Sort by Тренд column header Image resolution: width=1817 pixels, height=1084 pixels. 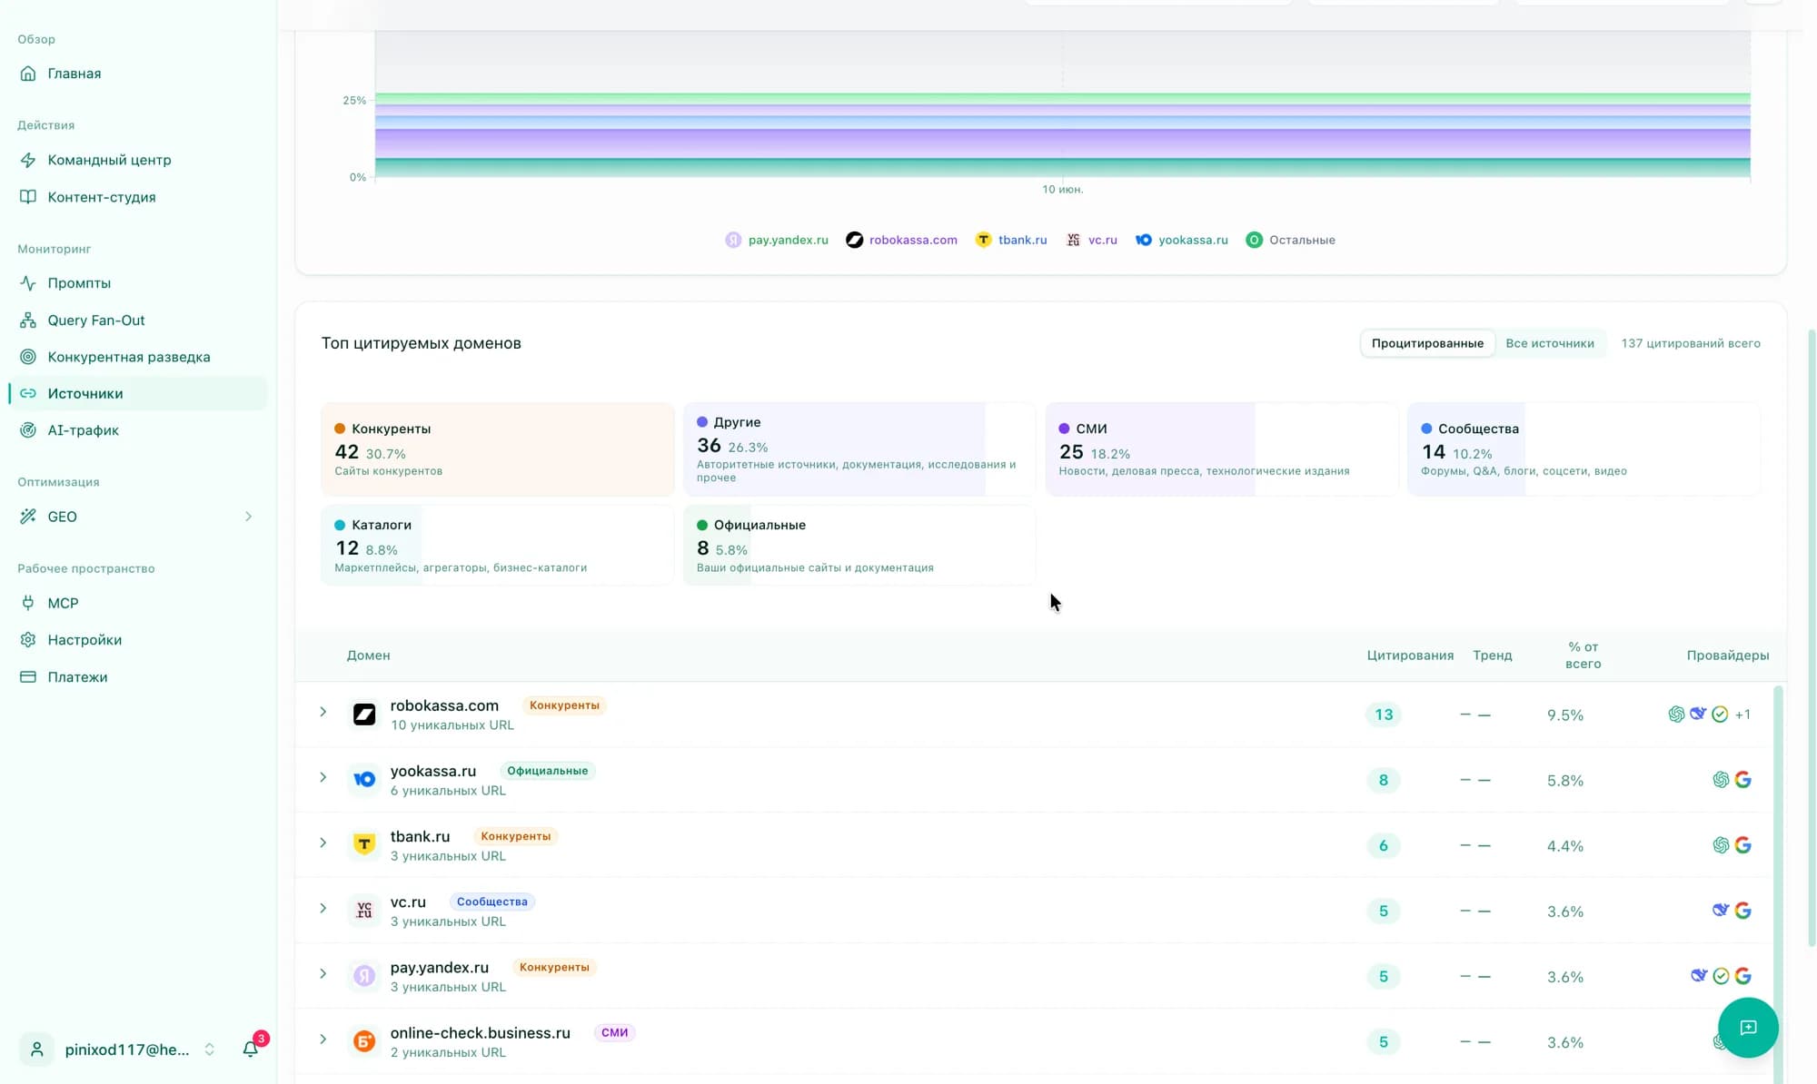coord(1493,655)
